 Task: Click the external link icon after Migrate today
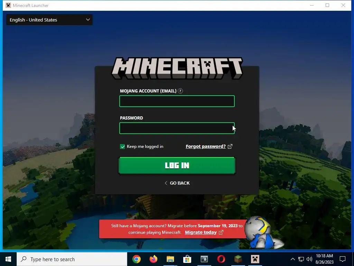coord(221,232)
